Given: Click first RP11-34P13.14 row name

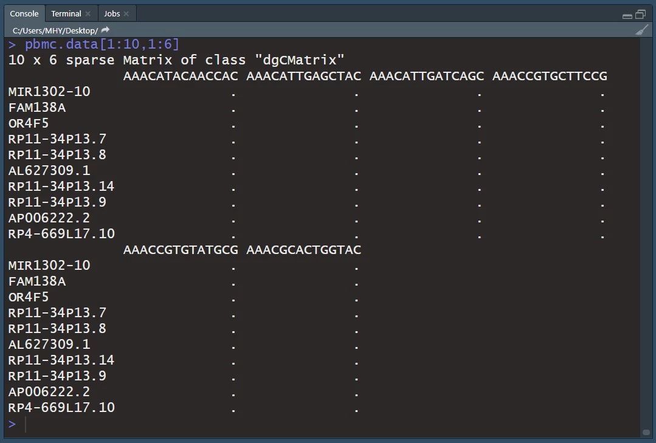Looking at the screenshot, I should pyautogui.click(x=61, y=186).
